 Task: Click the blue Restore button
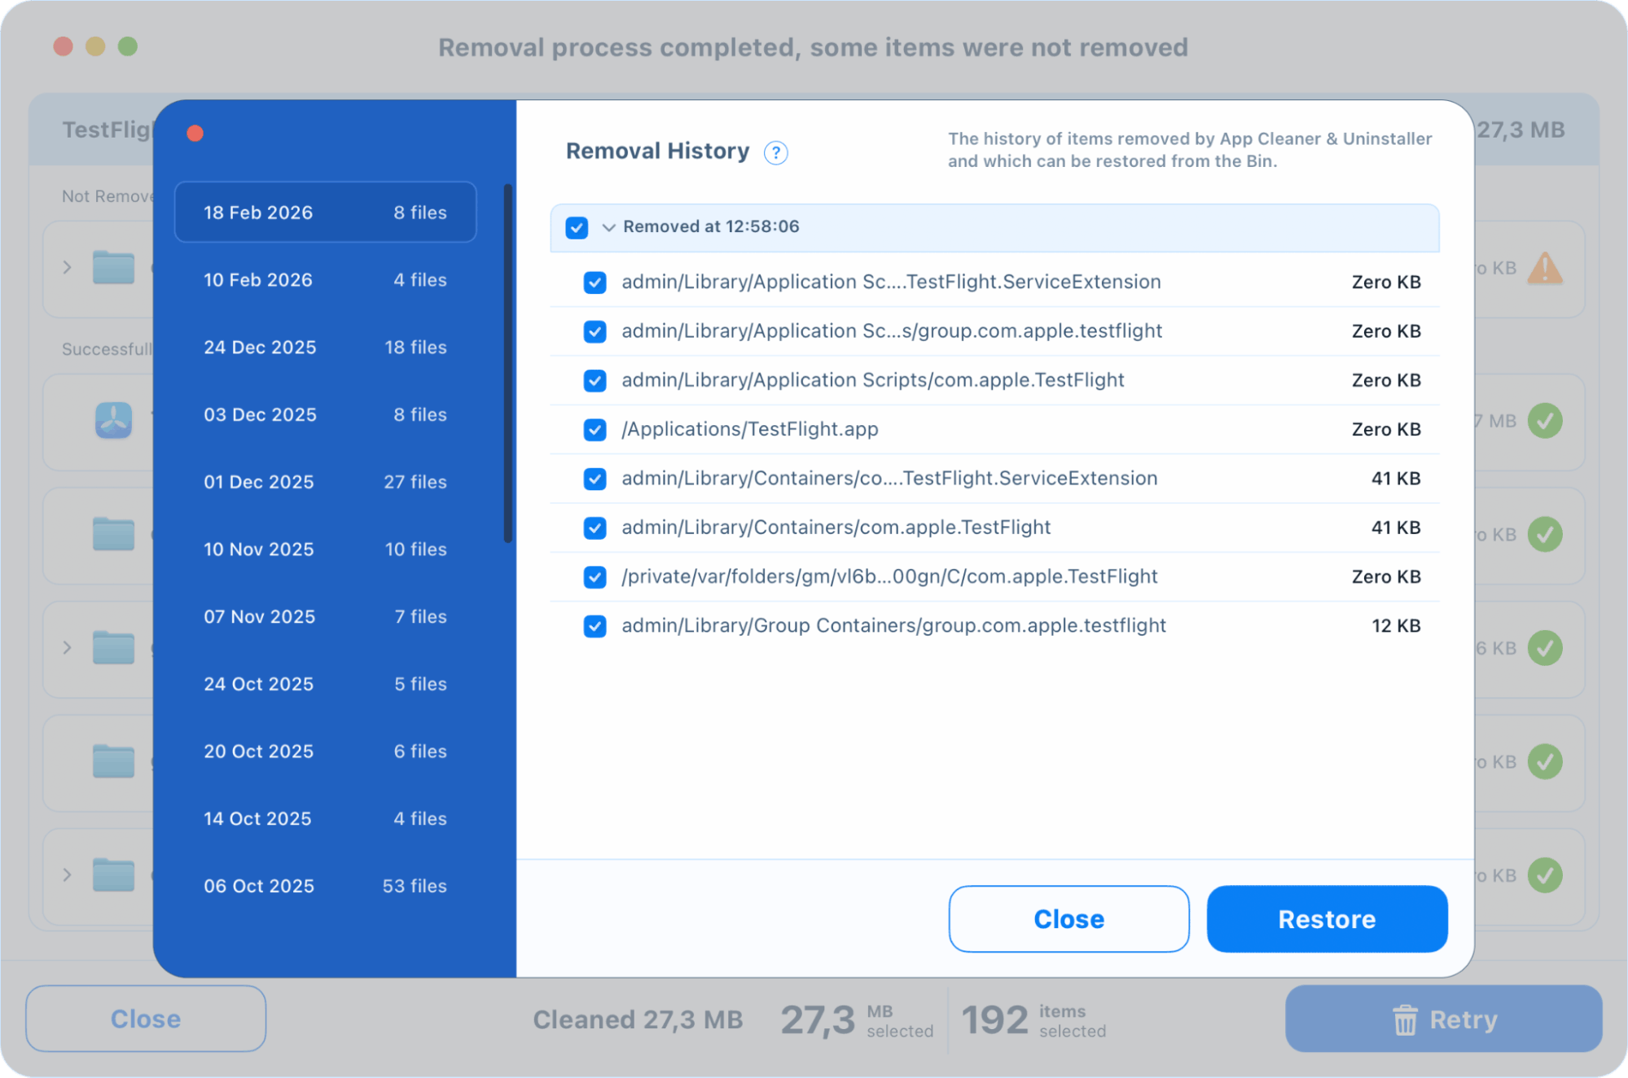pos(1326,918)
